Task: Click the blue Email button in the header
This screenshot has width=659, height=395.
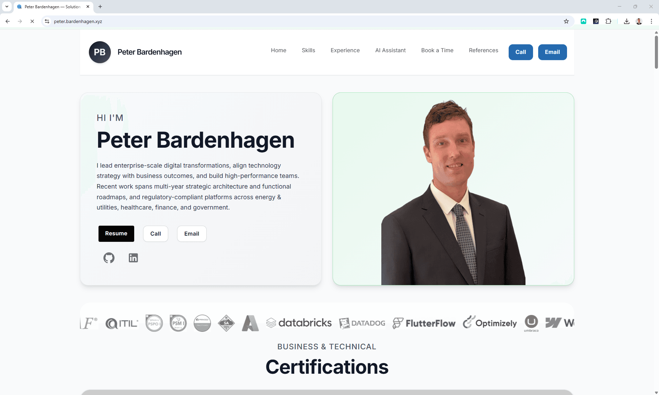Action: tap(552, 52)
